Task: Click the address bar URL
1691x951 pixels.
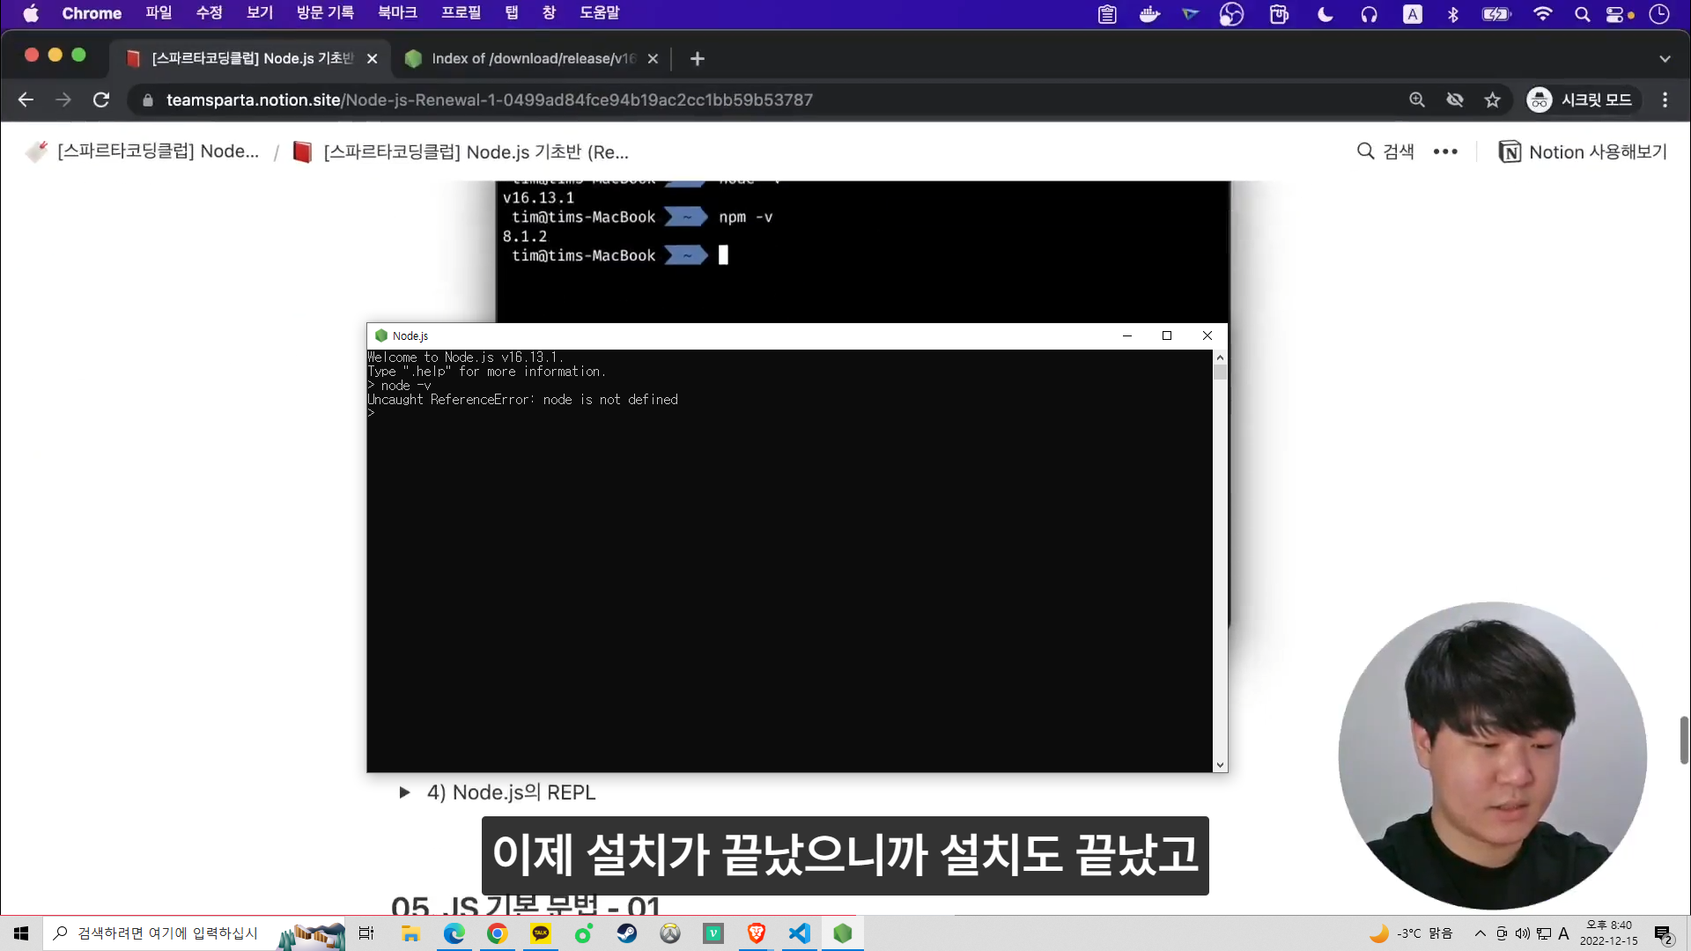Action: pos(489,100)
